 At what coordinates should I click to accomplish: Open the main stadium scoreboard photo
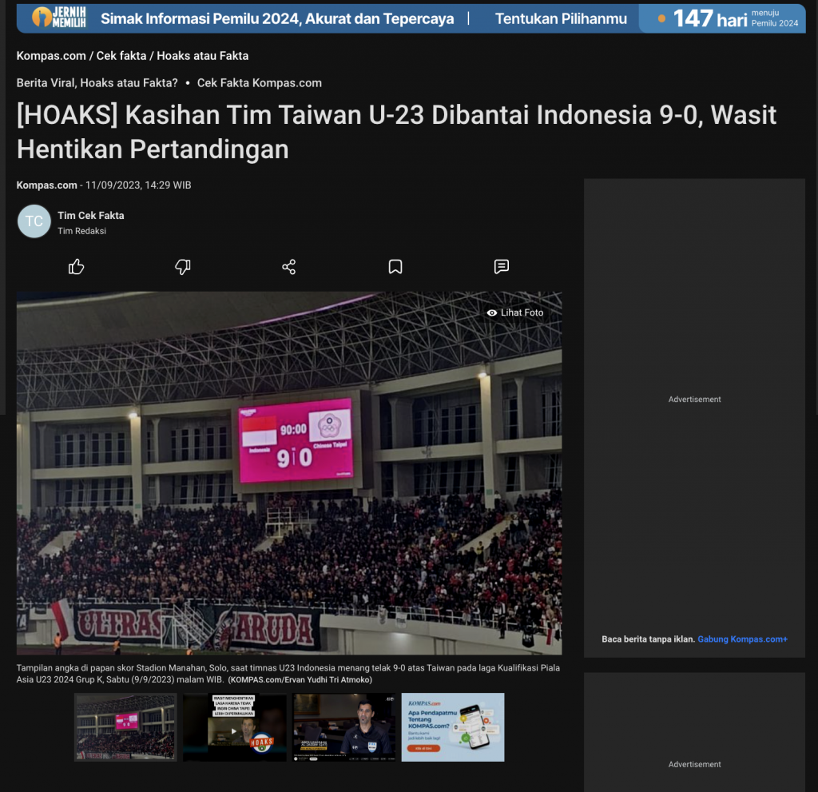pyautogui.click(x=289, y=473)
